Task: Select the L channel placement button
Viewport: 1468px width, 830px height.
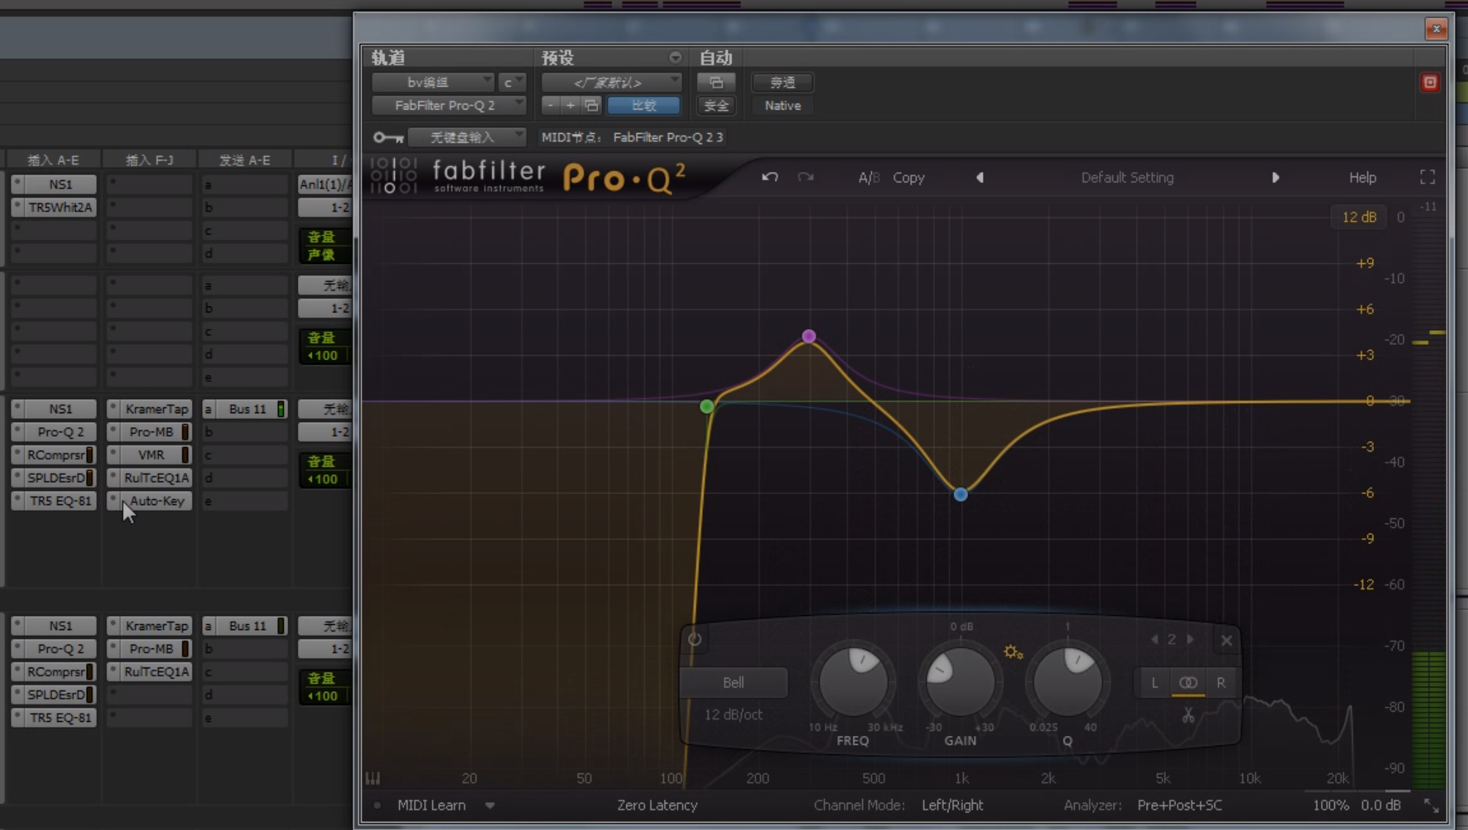Action: [x=1154, y=682]
